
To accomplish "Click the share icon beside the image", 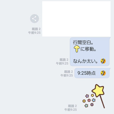I will [34, 18].
